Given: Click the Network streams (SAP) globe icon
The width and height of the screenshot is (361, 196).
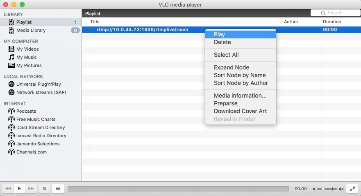Looking at the screenshot, I should click(11, 92).
